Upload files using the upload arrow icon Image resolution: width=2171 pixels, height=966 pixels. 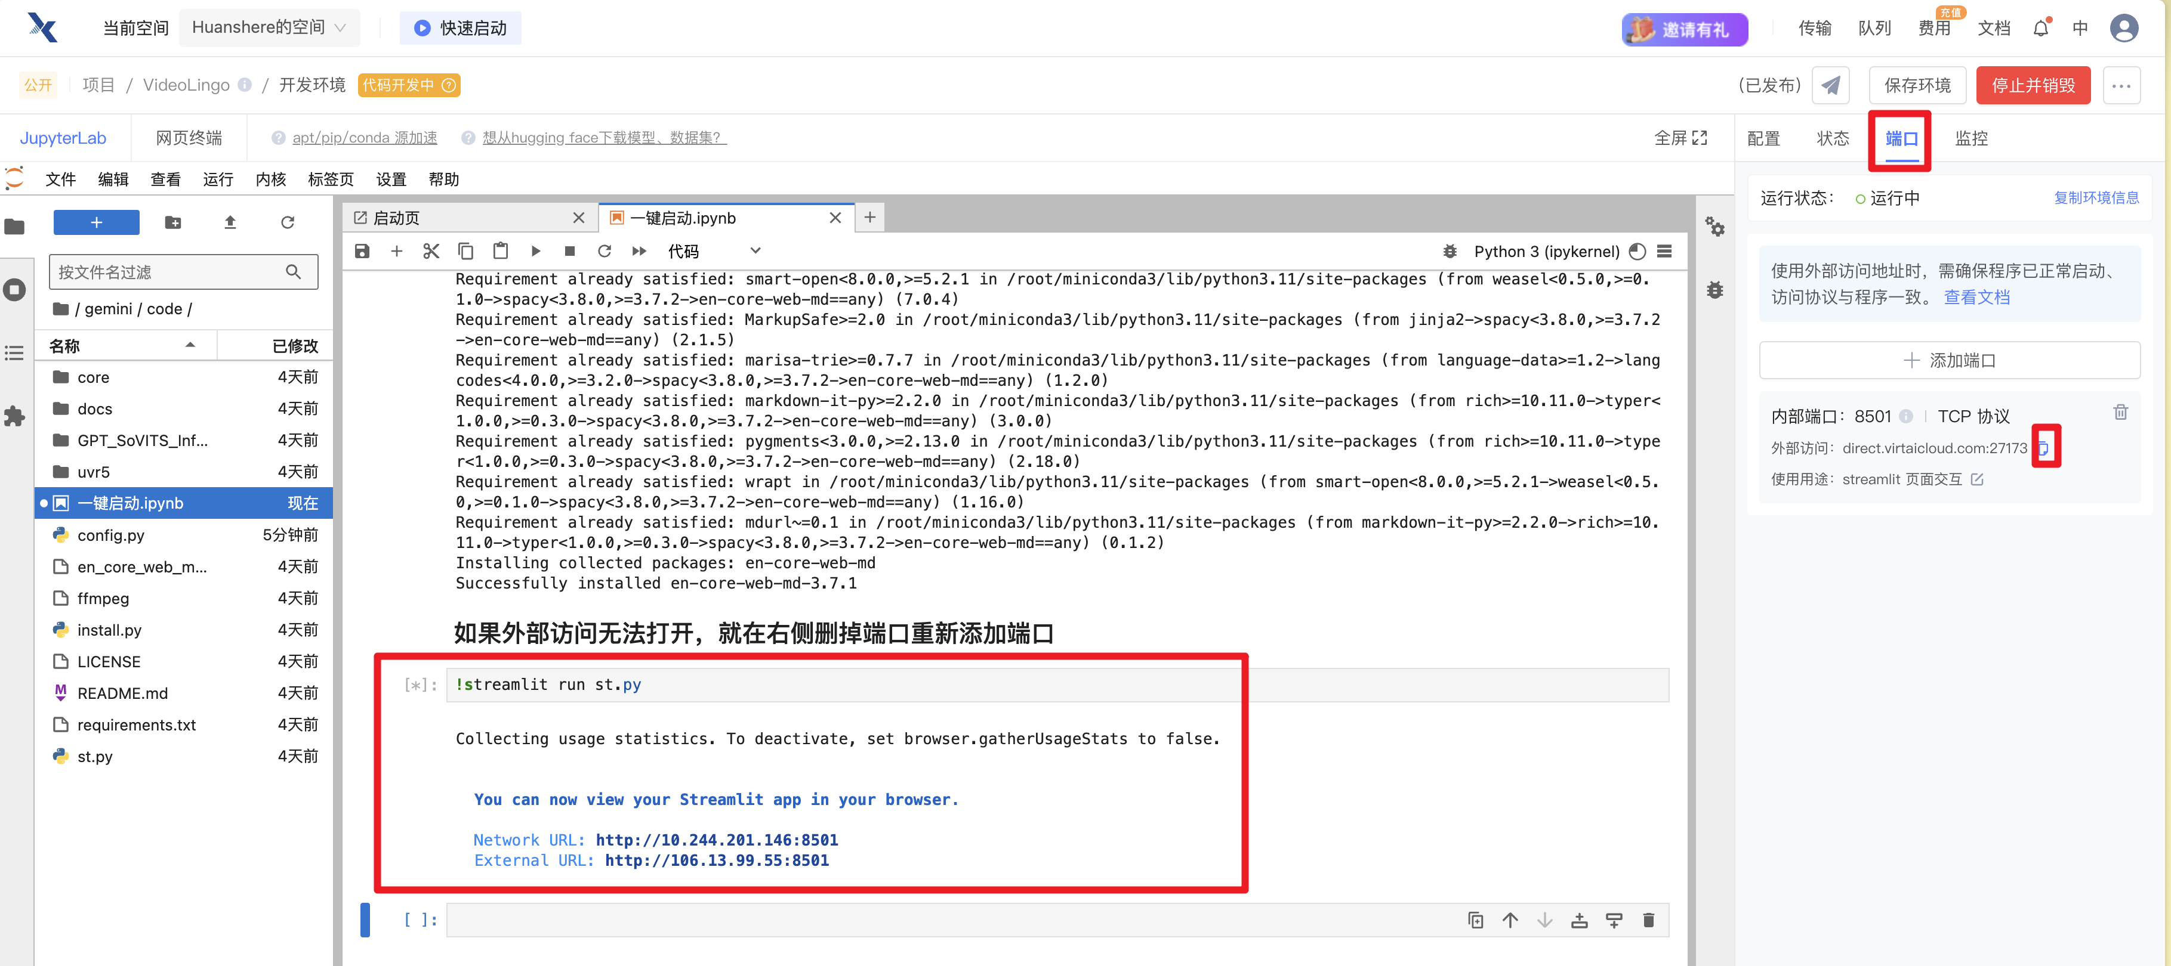pos(230,222)
